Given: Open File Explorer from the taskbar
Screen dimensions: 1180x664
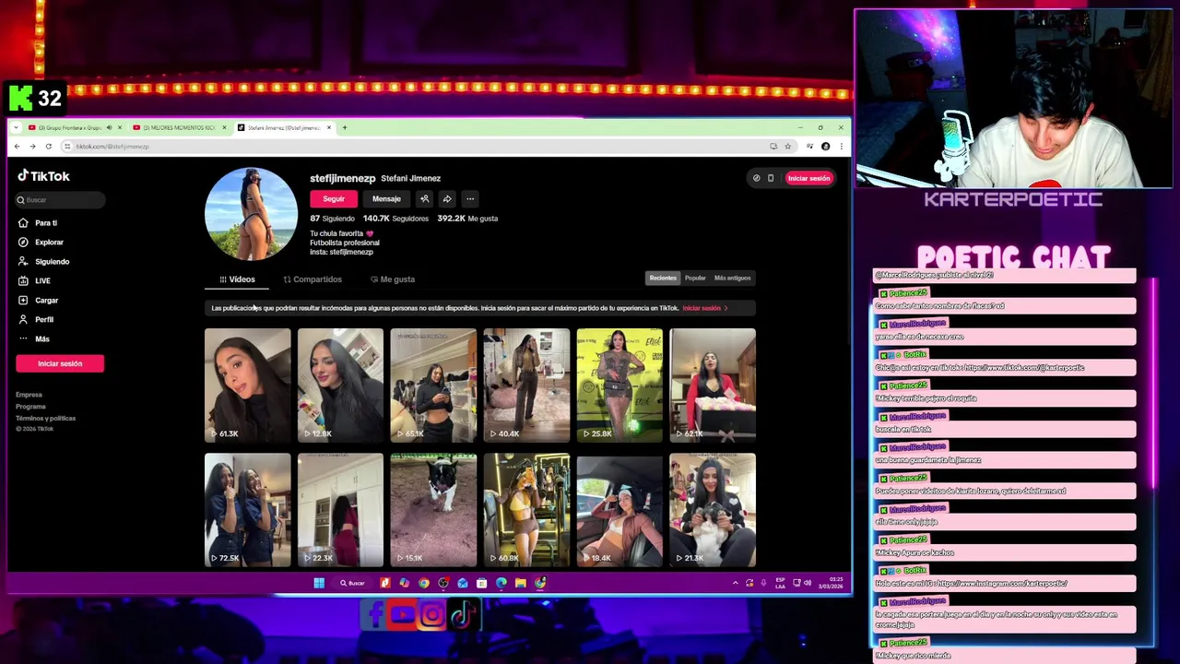Looking at the screenshot, I should coord(521,583).
